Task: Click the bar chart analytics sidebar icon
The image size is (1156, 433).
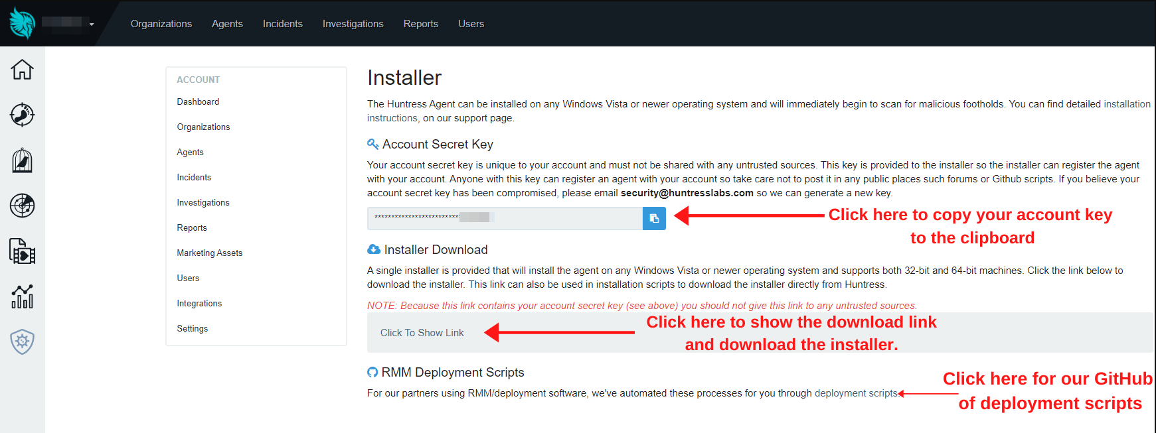Action: click(x=22, y=296)
